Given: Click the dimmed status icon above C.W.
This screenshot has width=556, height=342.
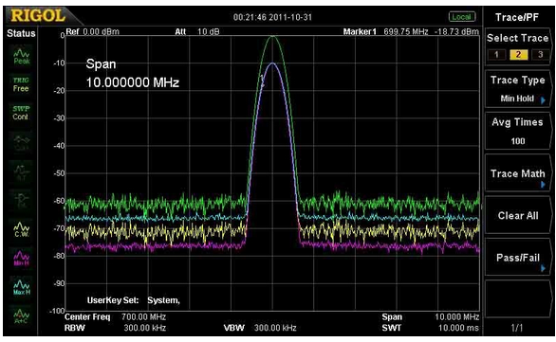Looking at the screenshot, I should coord(21,201).
